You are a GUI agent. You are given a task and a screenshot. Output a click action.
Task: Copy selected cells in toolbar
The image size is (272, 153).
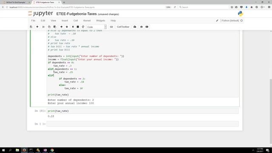coord(49,27)
